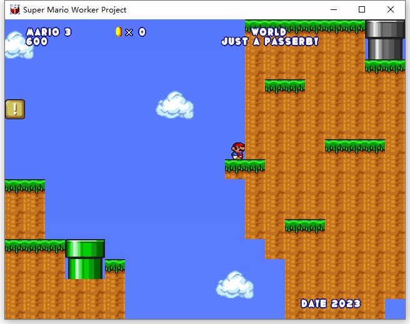Screen dimensions: 410x324
Task: Click the score value 600
Action: [37, 41]
